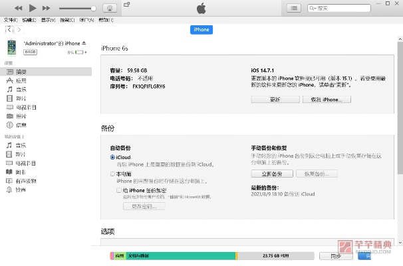
Task: Click the list view icon beside search
Action: coord(293,8)
